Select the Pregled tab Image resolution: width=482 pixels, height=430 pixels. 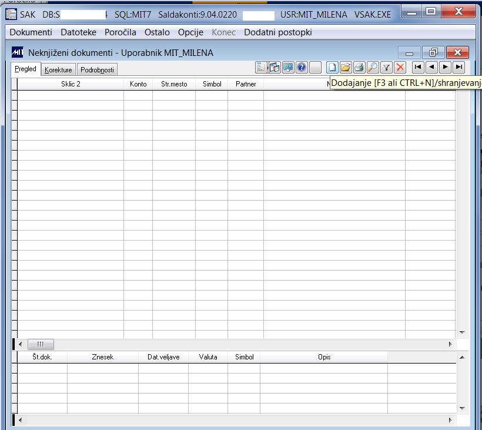pos(25,69)
